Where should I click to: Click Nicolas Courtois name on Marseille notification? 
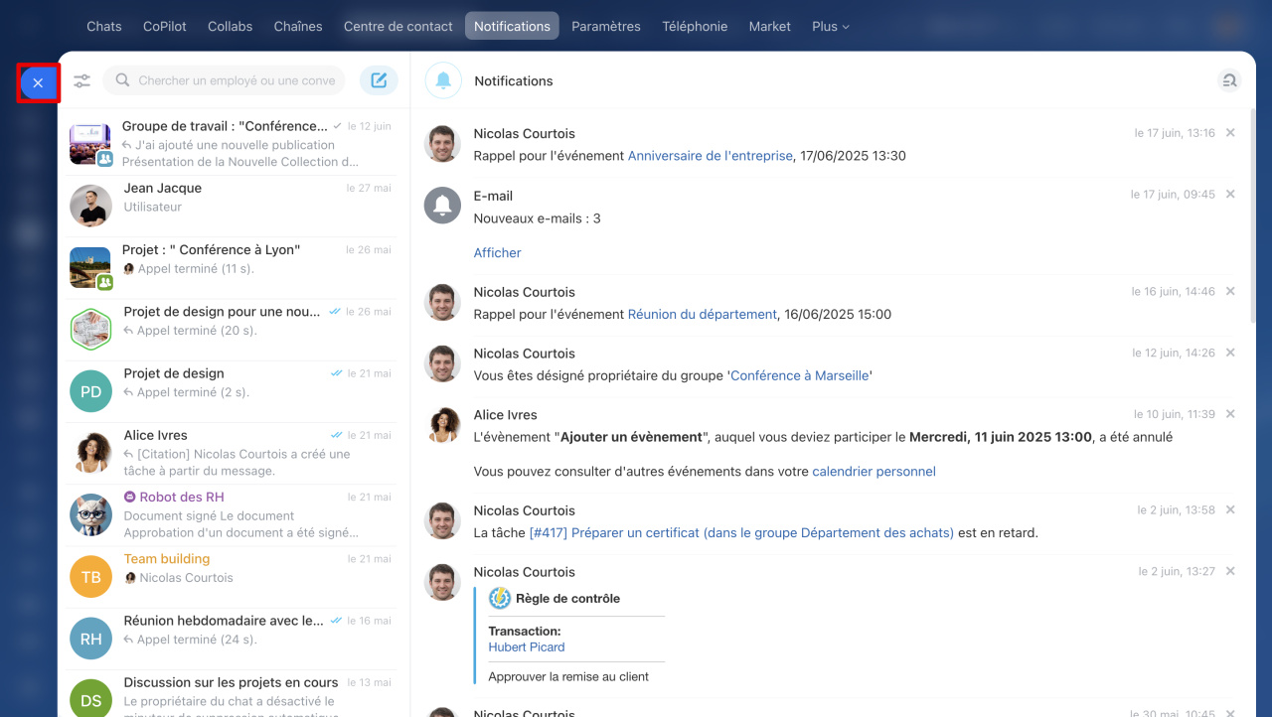(x=524, y=354)
